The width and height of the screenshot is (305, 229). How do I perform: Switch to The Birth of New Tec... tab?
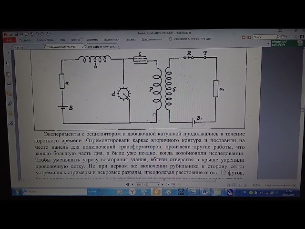click(102, 47)
